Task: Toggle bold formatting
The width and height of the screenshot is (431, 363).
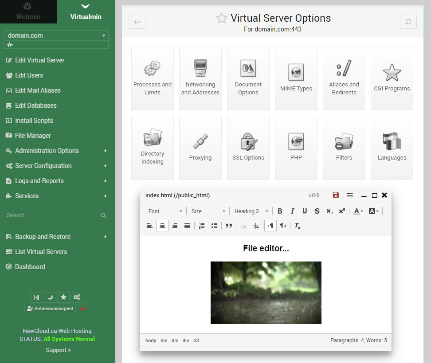Action: point(280,211)
